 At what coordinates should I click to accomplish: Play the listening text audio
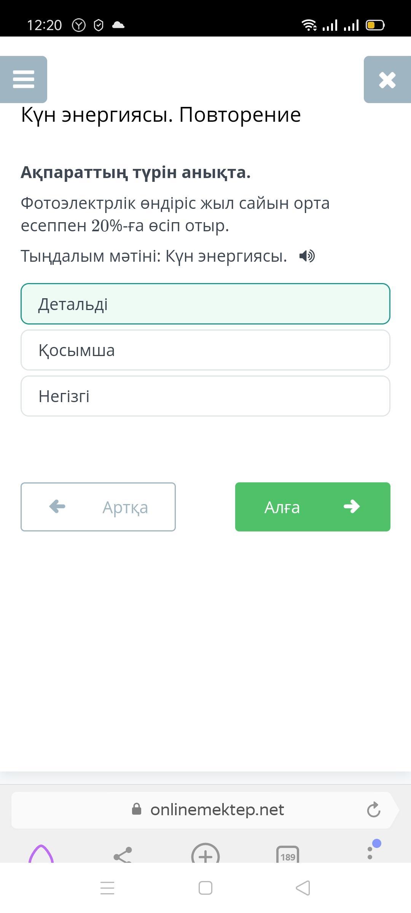click(x=307, y=256)
